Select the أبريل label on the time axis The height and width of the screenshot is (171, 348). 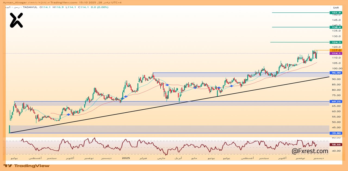[x=178, y=158]
